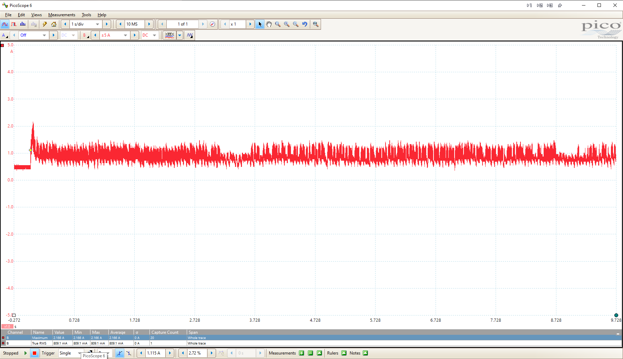Increase the zoom factor right of x 1
This screenshot has width=623, height=359.
pyautogui.click(x=250, y=24)
